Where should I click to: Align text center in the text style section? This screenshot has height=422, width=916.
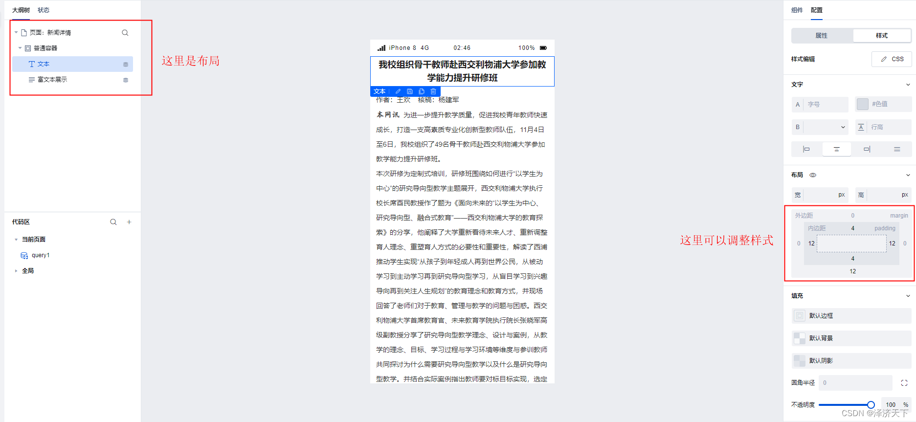[x=837, y=149]
